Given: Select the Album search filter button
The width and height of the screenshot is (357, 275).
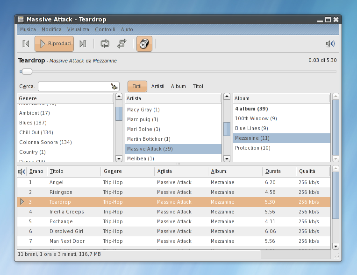Looking at the screenshot, I should click(178, 86).
